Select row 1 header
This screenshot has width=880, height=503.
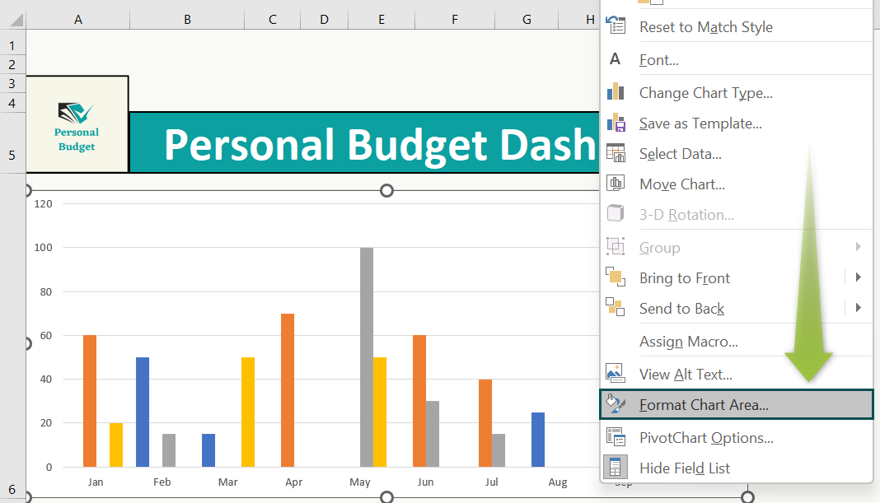pos(12,44)
